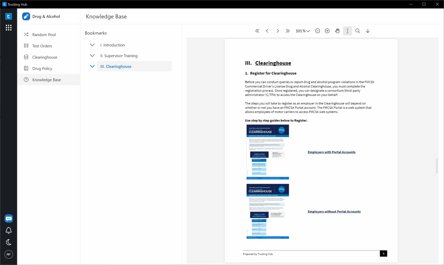
Task: Open notifications bell
Action: [x=9, y=230]
